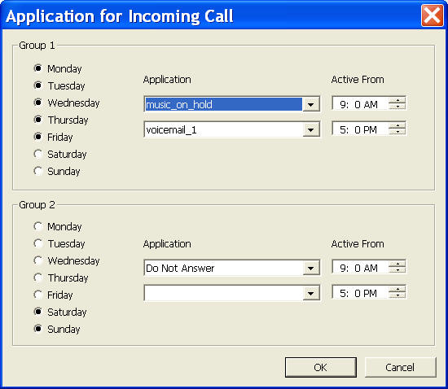Increase Group 2 9:0 AM time spinner
The height and width of the screenshot is (389, 448).
pyautogui.click(x=397, y=264)
